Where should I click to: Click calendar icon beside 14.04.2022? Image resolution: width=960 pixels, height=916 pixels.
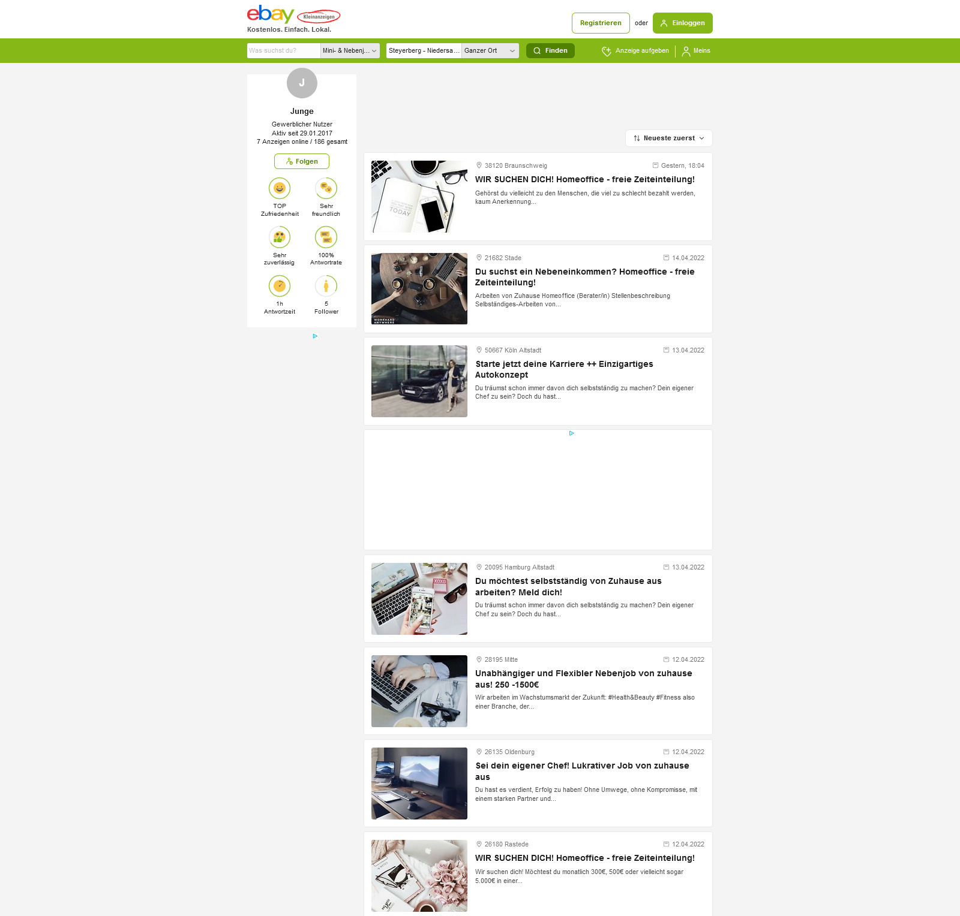[666, 258]
